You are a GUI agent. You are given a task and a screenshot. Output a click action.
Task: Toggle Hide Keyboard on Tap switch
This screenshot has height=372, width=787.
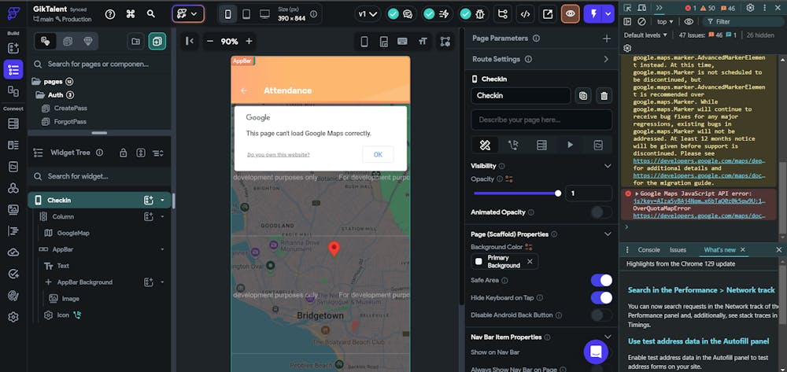point(601,298)
